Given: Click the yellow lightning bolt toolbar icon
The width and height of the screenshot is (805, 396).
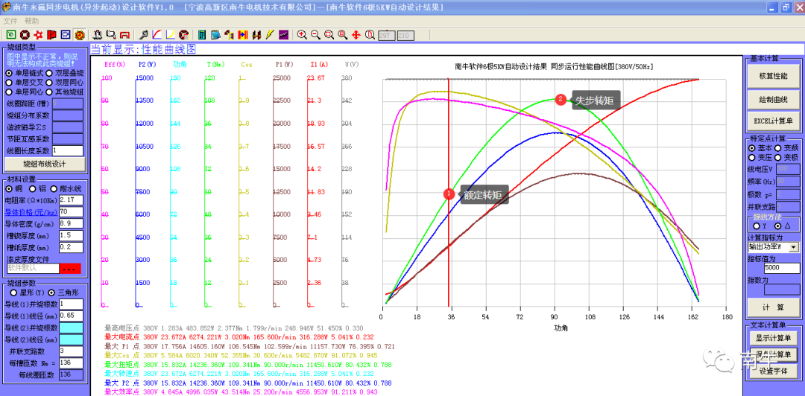Looking at the screenshot, I should tap(269, 35).
